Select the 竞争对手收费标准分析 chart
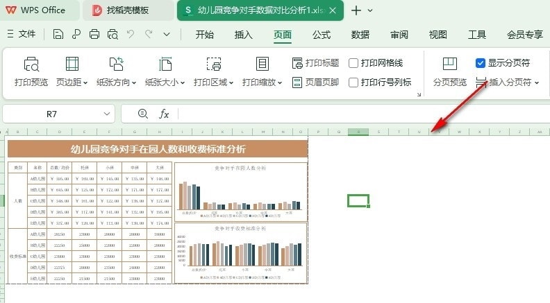The width and height of the screenshot is (550, 303). pyautogui.click(x=240, y=253)
